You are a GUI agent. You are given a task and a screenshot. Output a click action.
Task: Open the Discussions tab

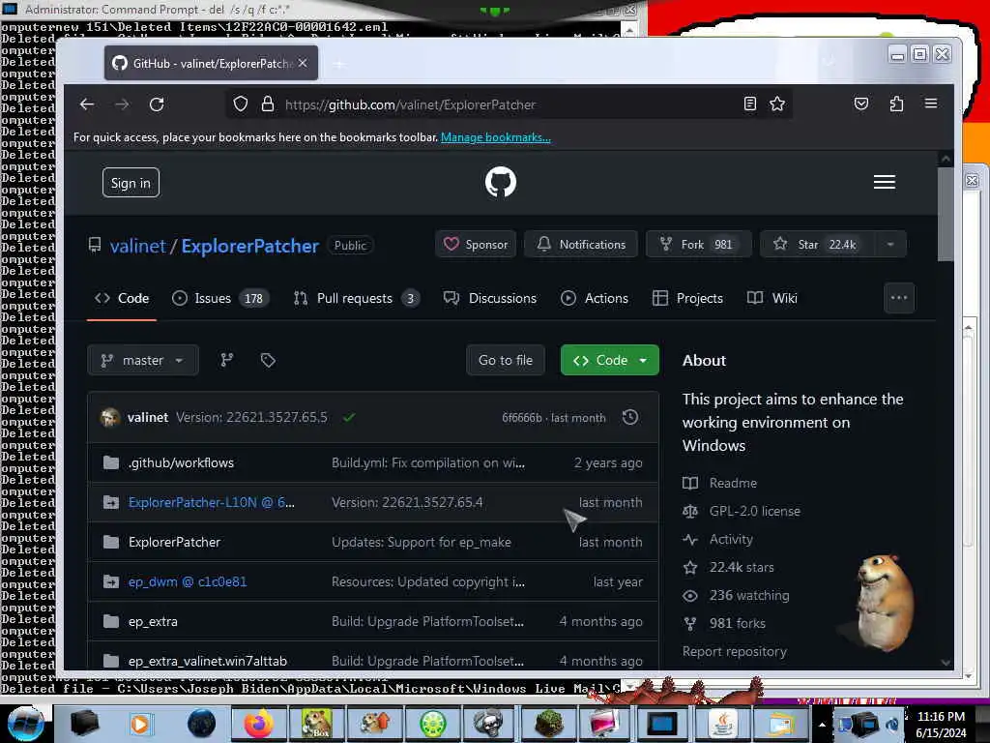(490, 298)
